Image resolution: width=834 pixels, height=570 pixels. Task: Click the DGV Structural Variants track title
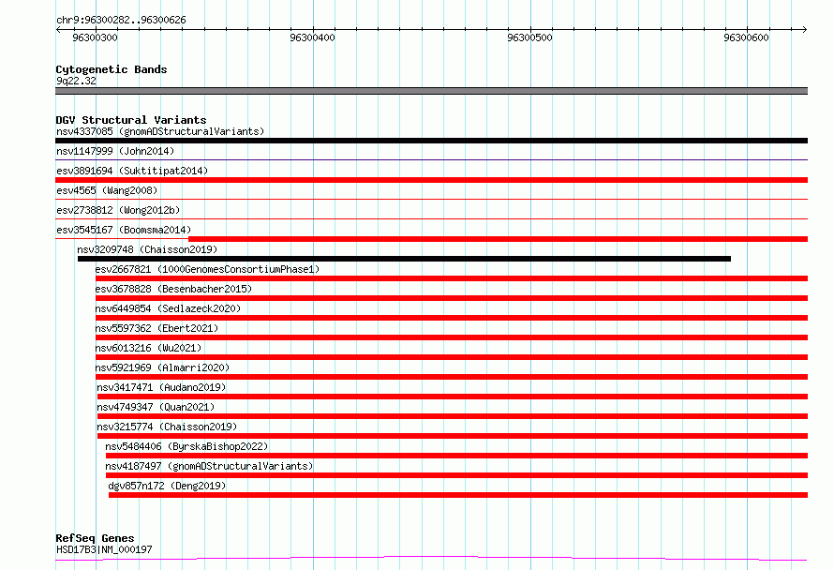(131, 120)
